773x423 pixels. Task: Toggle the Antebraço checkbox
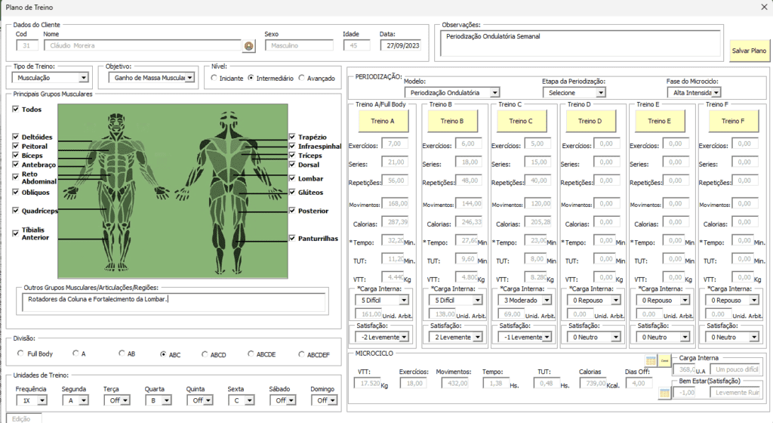coord(15,164)
